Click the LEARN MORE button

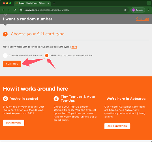click(x=14, y=123)
